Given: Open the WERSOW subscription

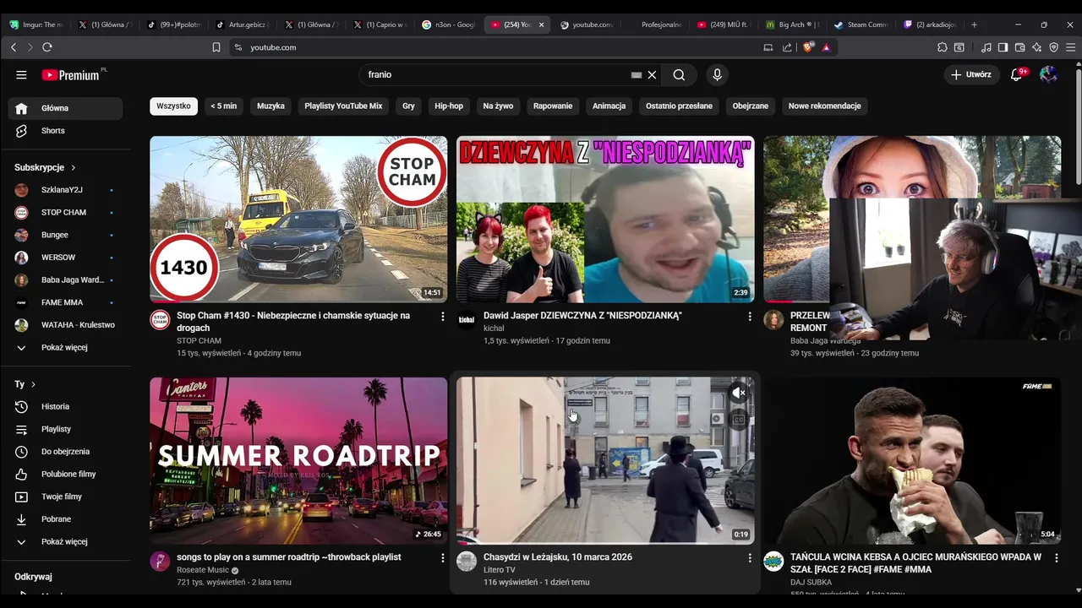Looking at the screenshot, I should (x=66, y=258).
